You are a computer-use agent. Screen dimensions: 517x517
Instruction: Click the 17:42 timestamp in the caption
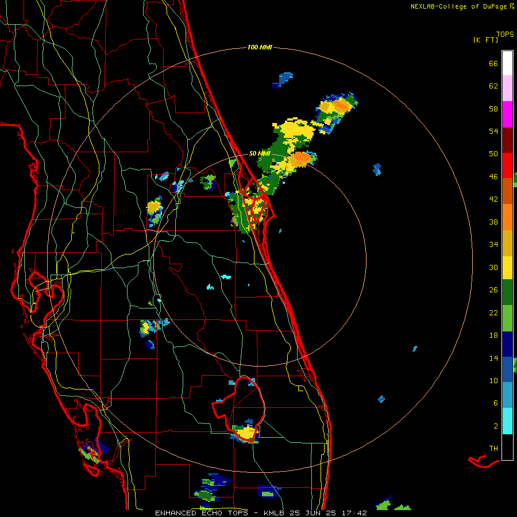coord(354,513)
